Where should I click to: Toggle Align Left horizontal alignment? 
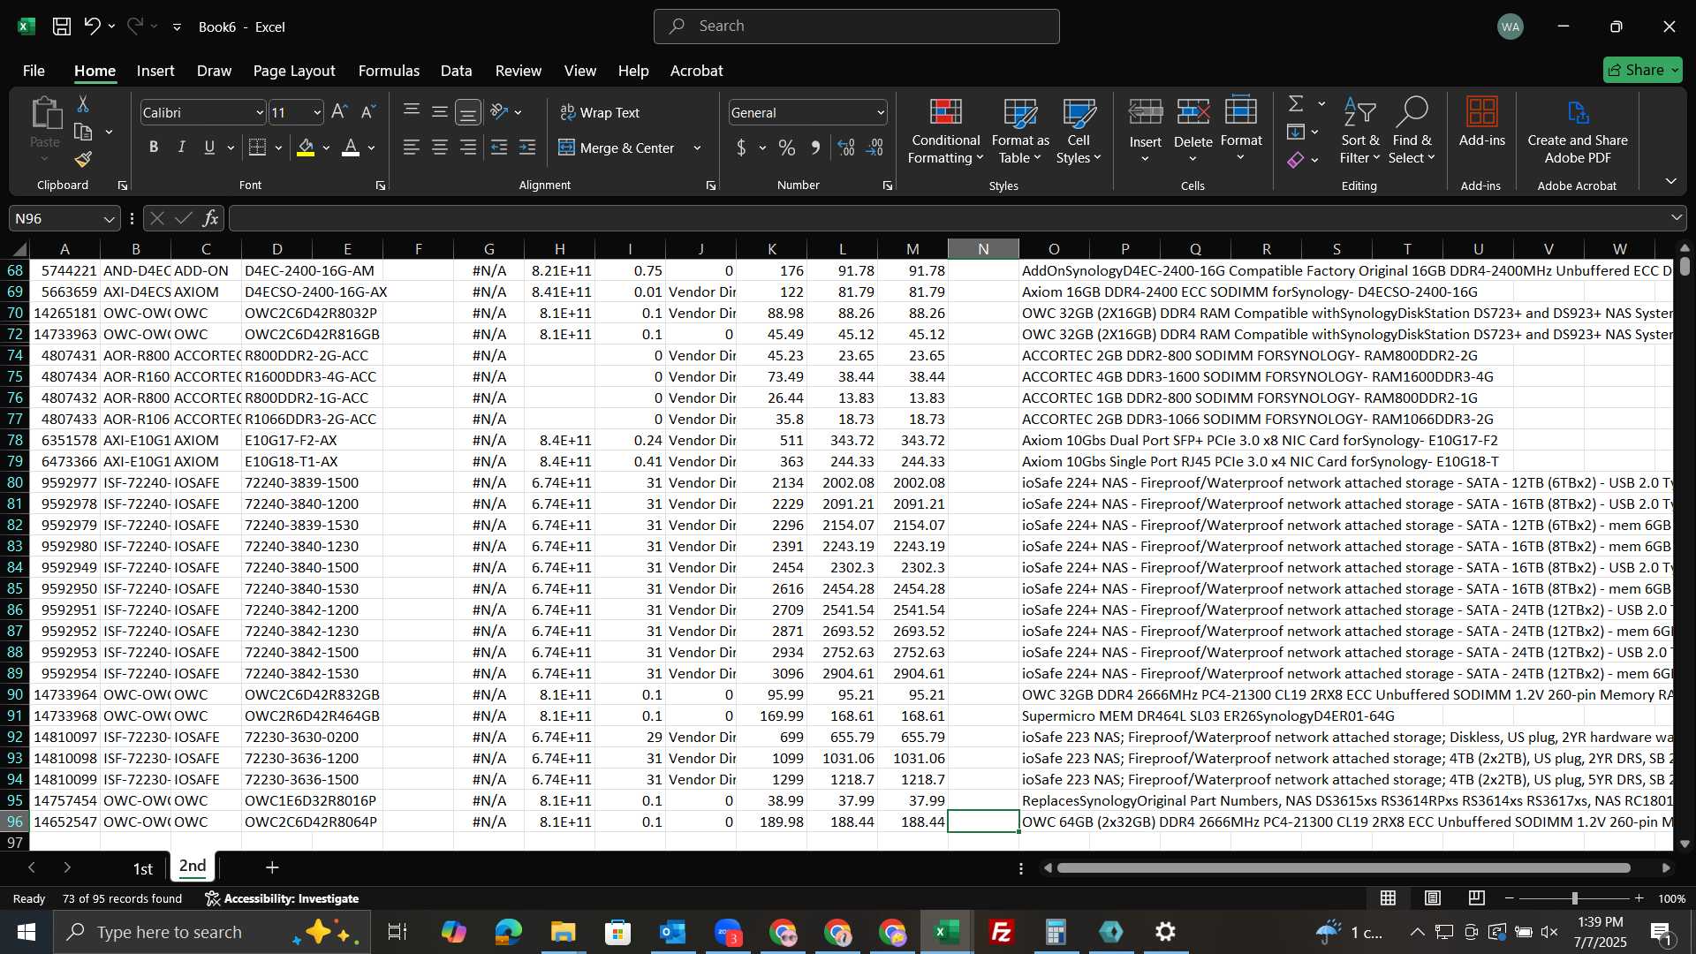(x=412, y=148)
